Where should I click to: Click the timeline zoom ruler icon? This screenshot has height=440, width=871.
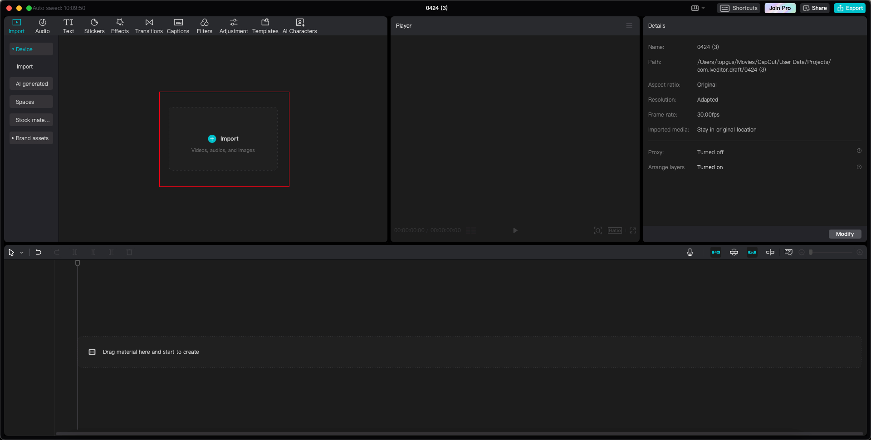[788, 252]
